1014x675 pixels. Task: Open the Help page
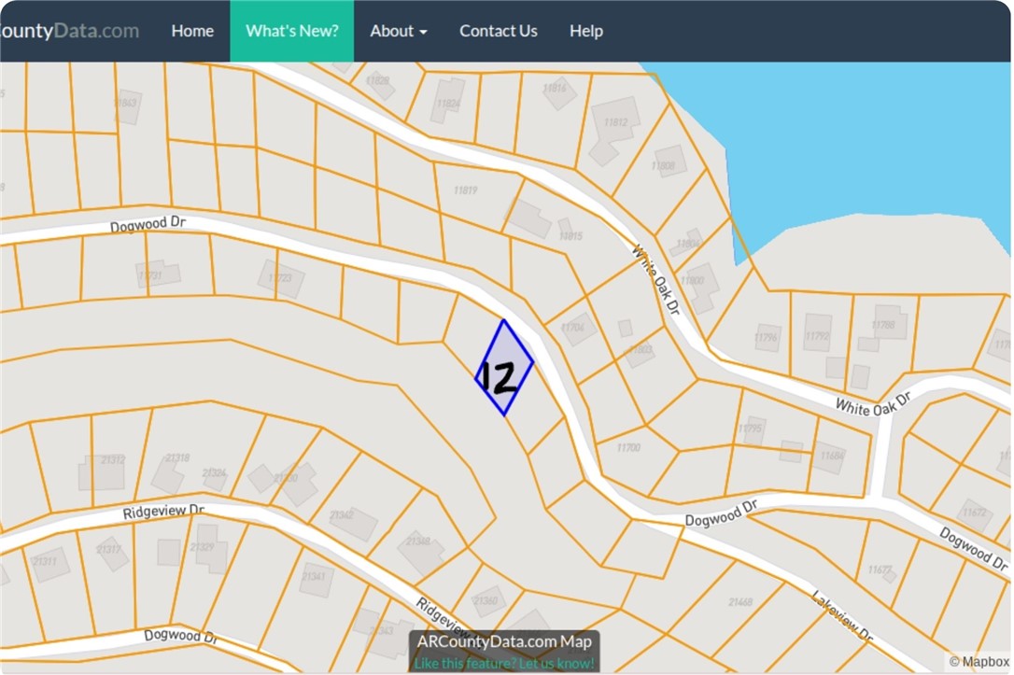pyautogui.click(x=585, y=31)
